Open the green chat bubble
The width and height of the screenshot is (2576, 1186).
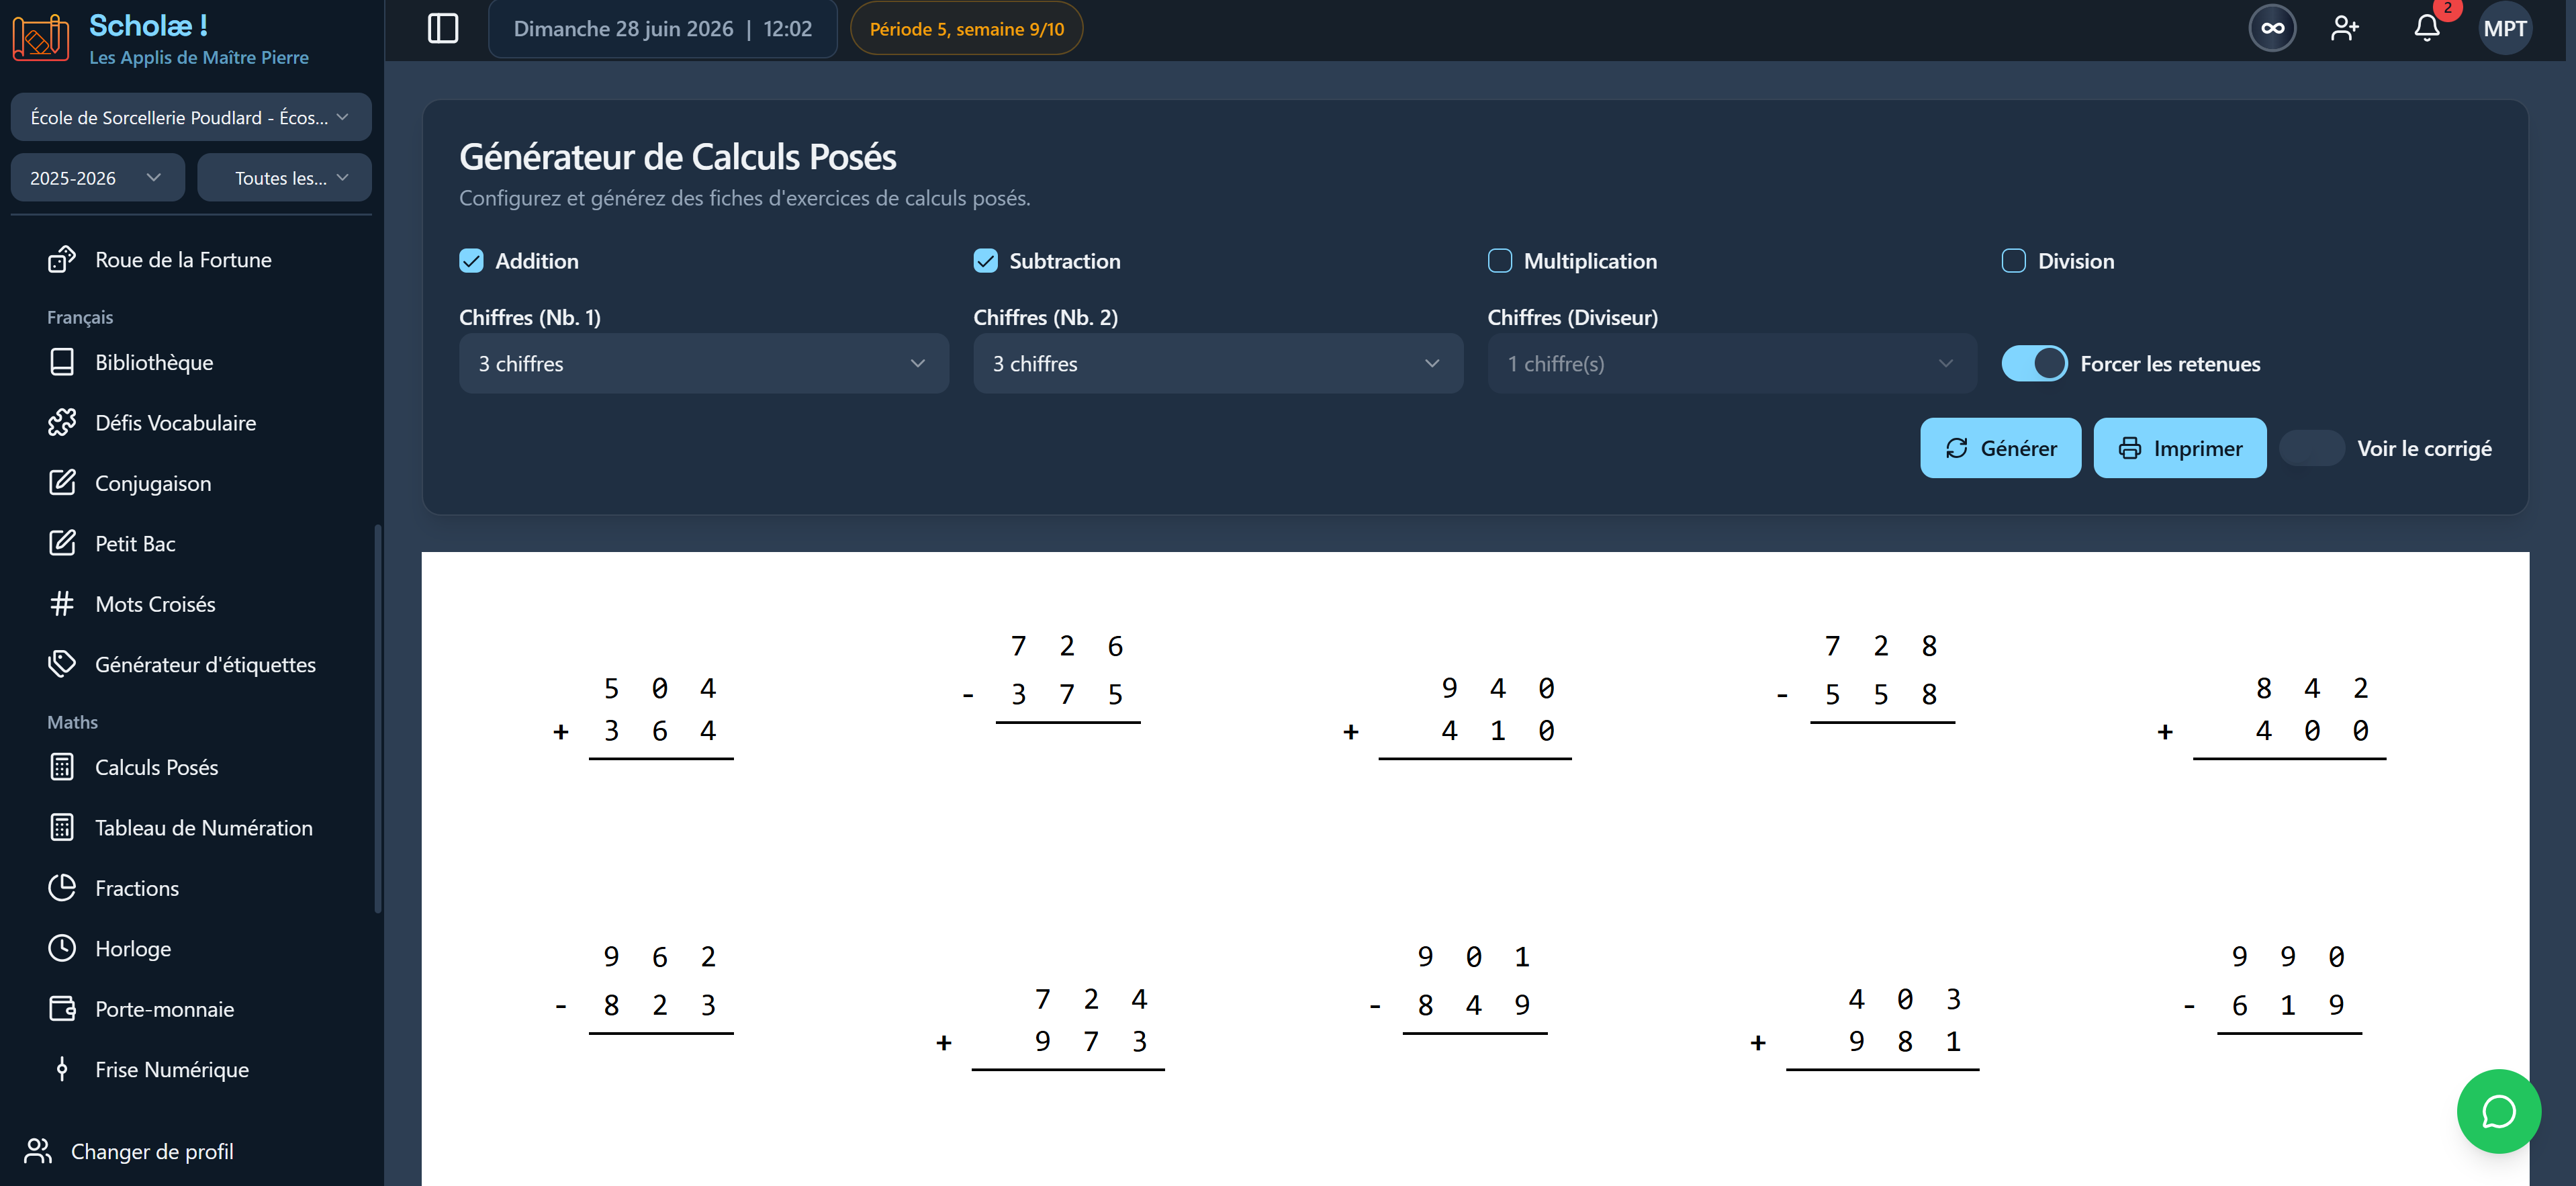click(2498, 1111)
